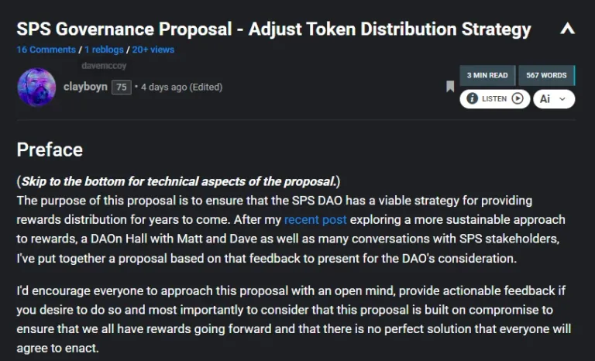The width and height of the screenshot is (595, 361).
Task: Show edit history via the (Edited) label
Action: pos(205,88)
